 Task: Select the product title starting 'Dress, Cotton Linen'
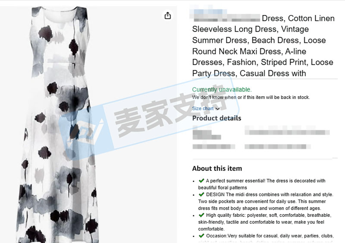point(263,46)
